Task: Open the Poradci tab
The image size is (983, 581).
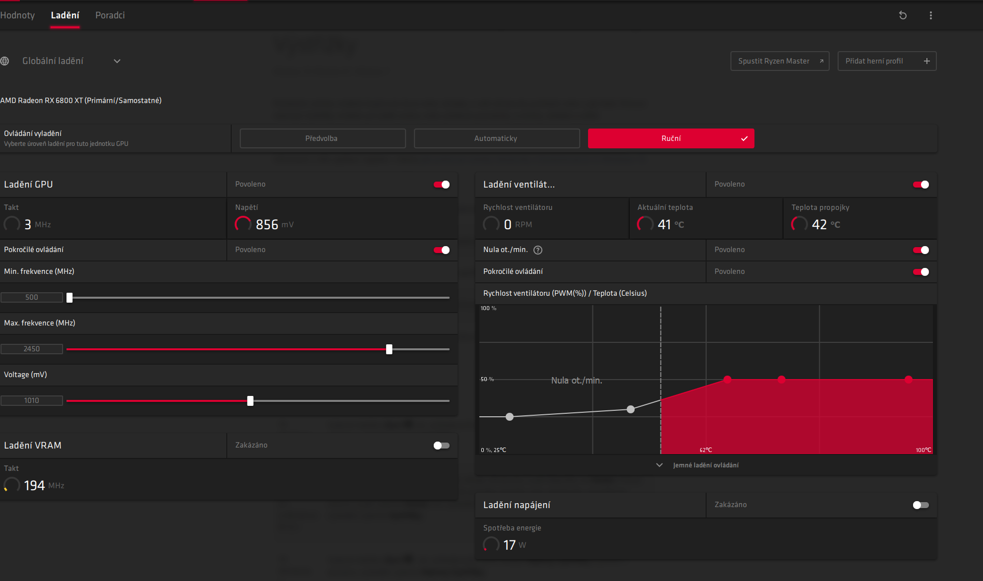Action: (x=110, y=15)
